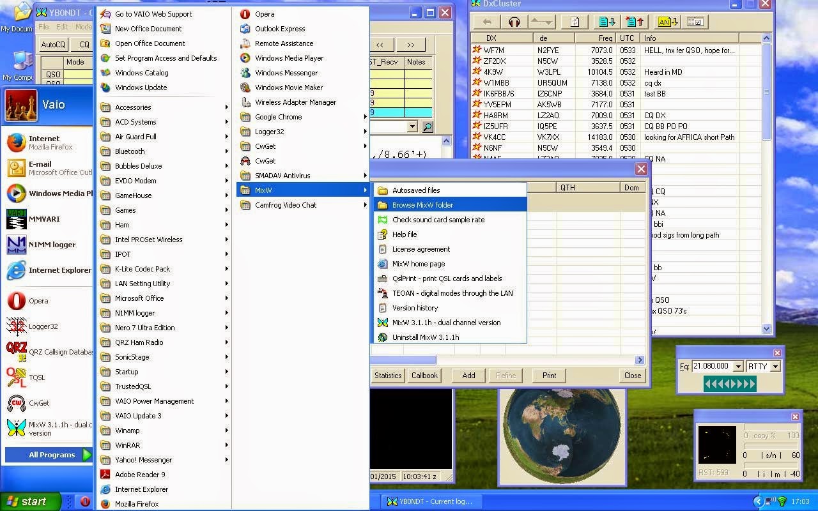Click the document with red up-arrow icon in DxCluster

click(634, 22)
